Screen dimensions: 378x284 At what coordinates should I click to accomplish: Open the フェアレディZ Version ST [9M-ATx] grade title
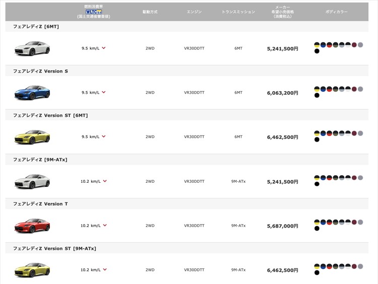[x=54, y=248]
